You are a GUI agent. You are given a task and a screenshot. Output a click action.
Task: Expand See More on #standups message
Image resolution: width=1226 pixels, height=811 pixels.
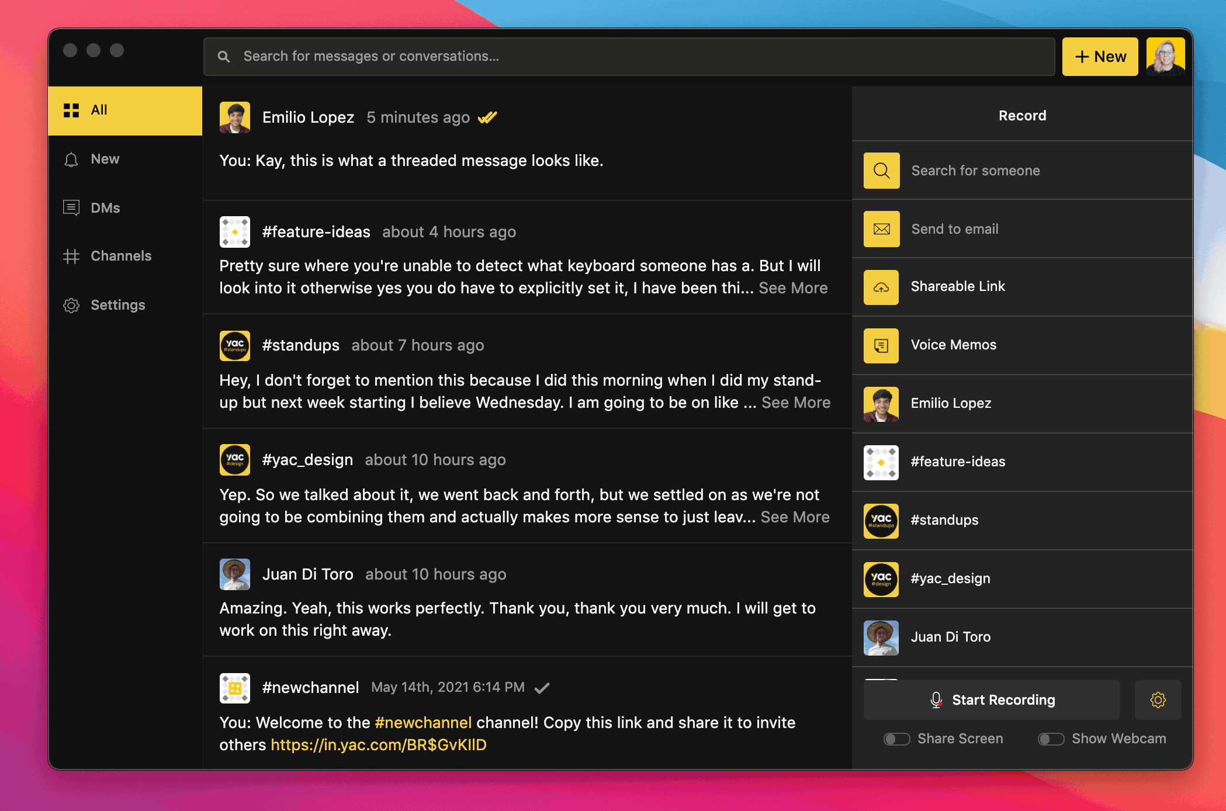[796, 403]
